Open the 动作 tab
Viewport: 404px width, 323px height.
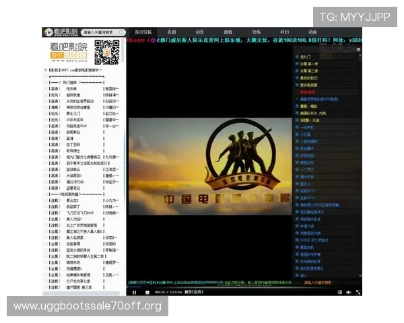point(200,32)
